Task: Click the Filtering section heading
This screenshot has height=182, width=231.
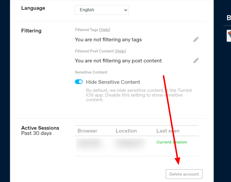Action: 31,31
